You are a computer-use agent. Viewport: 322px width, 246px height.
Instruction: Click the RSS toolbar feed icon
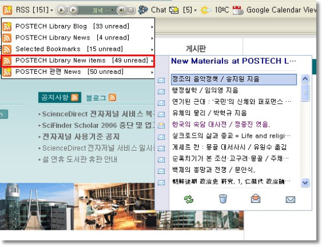click(8, 10)
